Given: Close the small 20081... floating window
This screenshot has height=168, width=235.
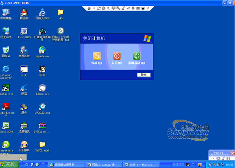Looking at the screenshot, I should pyautogui.click(x=232, y=153).
